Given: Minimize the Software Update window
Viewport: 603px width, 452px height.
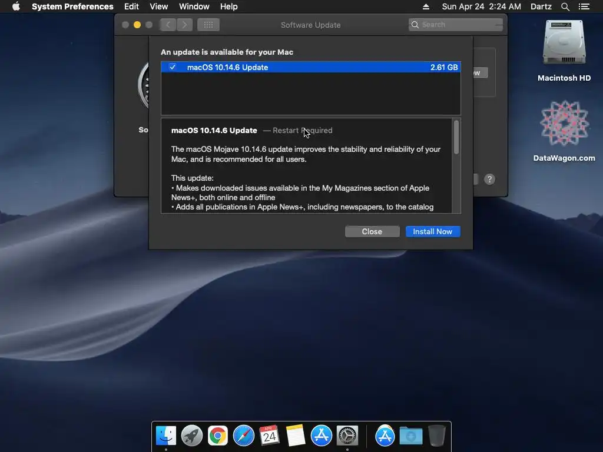Looking at the screenshot, I should coord(137,25).
